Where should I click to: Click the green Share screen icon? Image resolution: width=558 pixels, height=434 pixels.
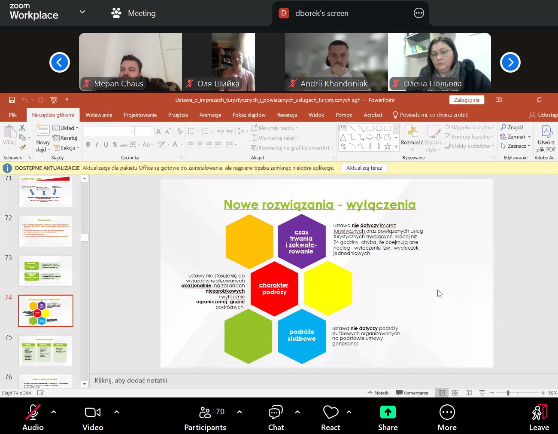pyautogui.click(x=388, y=413)
